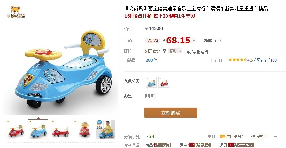Screen dimensions: 286x148
Task: Click the T1 return guarantee badge
Action: point(241,145)
